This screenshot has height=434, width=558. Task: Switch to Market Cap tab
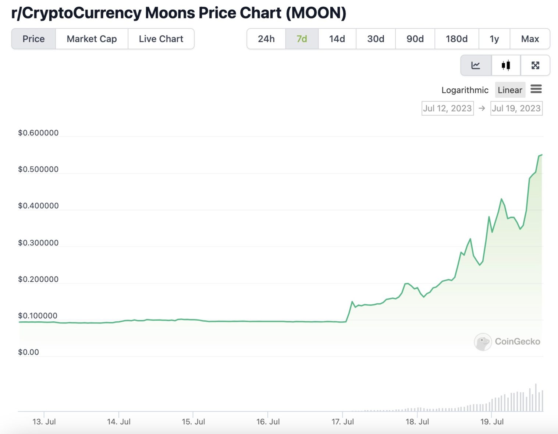pos(92,39)
